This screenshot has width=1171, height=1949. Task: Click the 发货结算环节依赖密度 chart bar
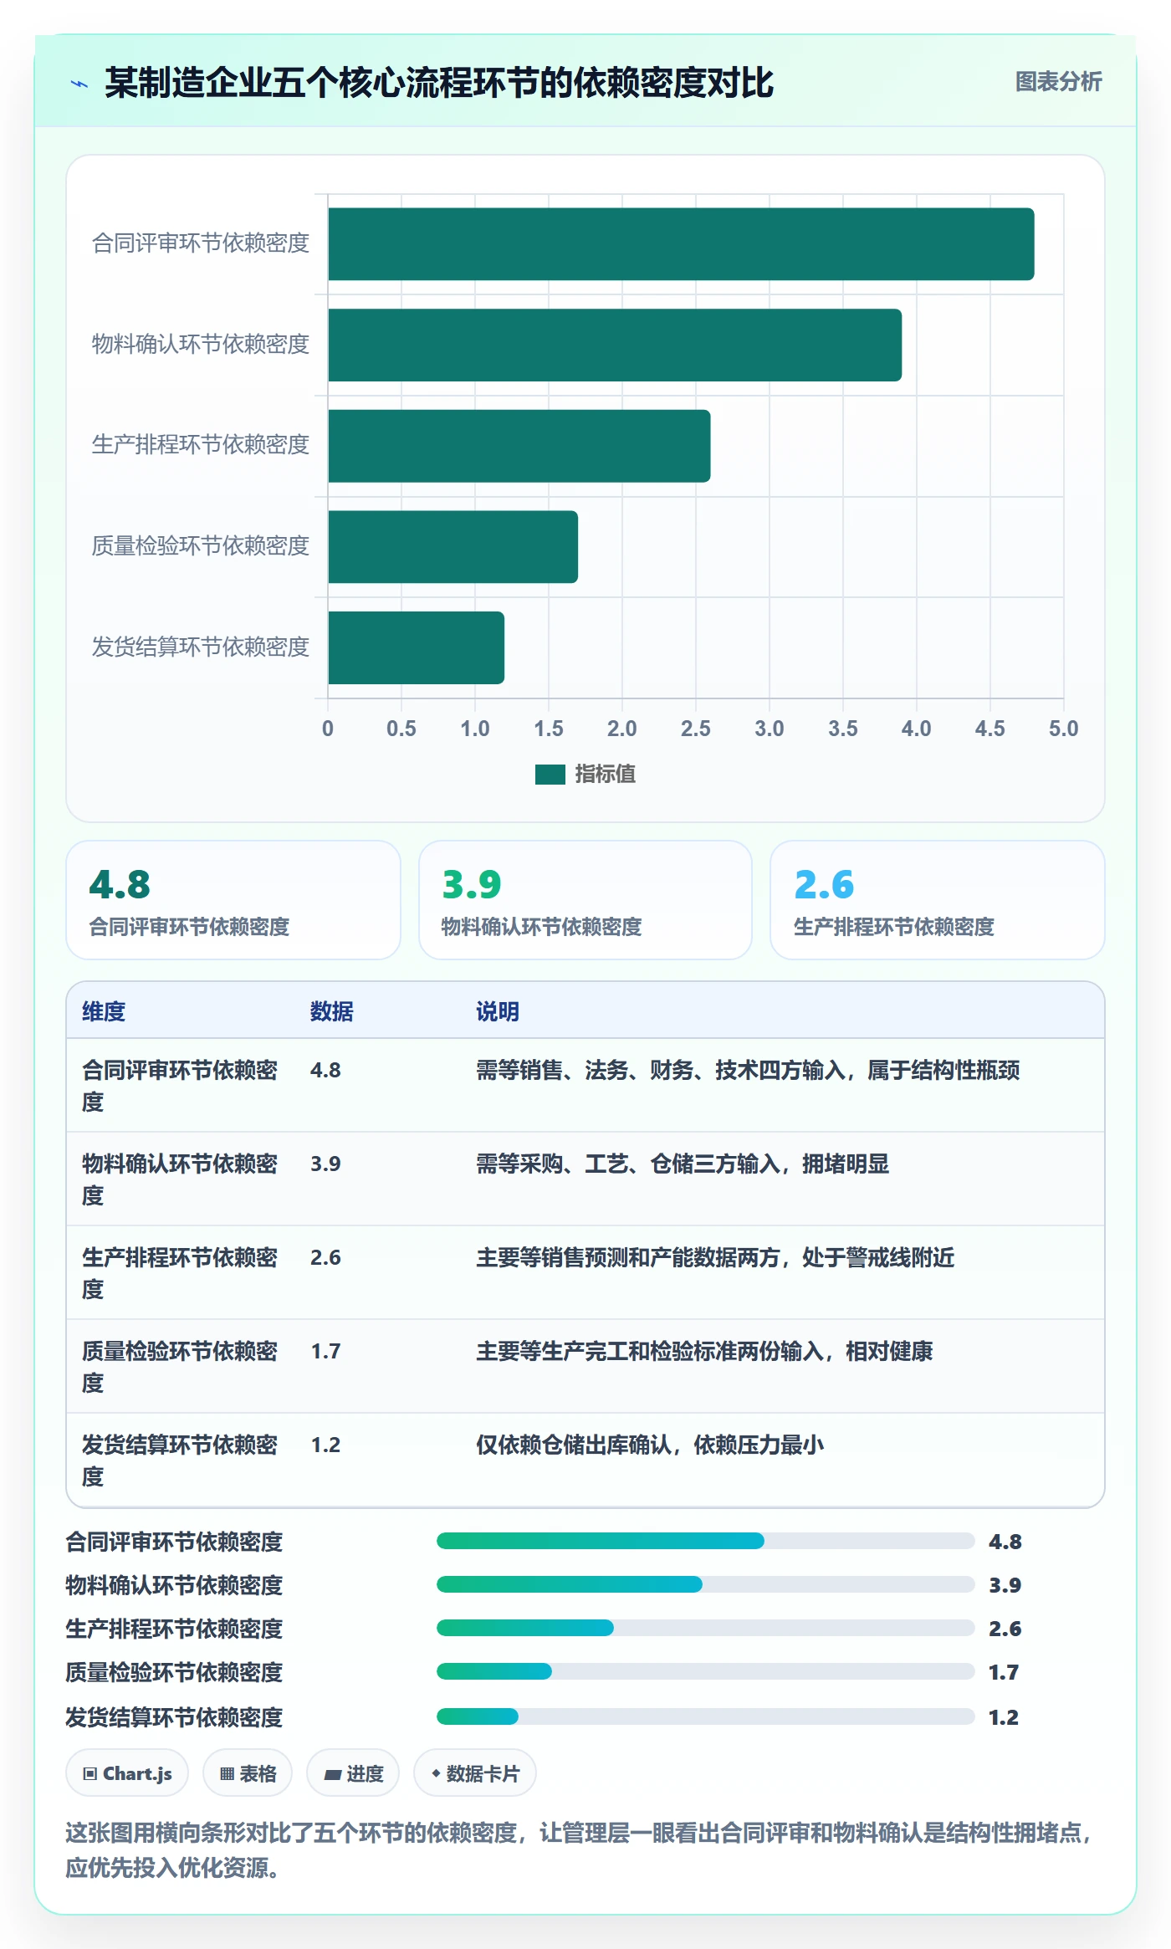416,647
